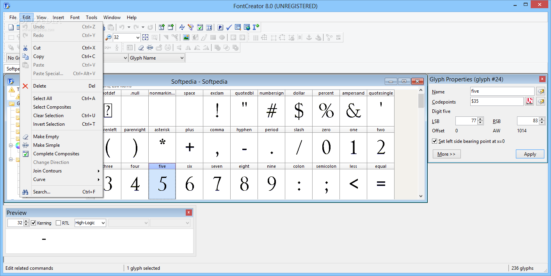Click the red Unicode icon by Codepoints
Screen dimensions: 551x276
pyautogui.click(x=530, y=102)
